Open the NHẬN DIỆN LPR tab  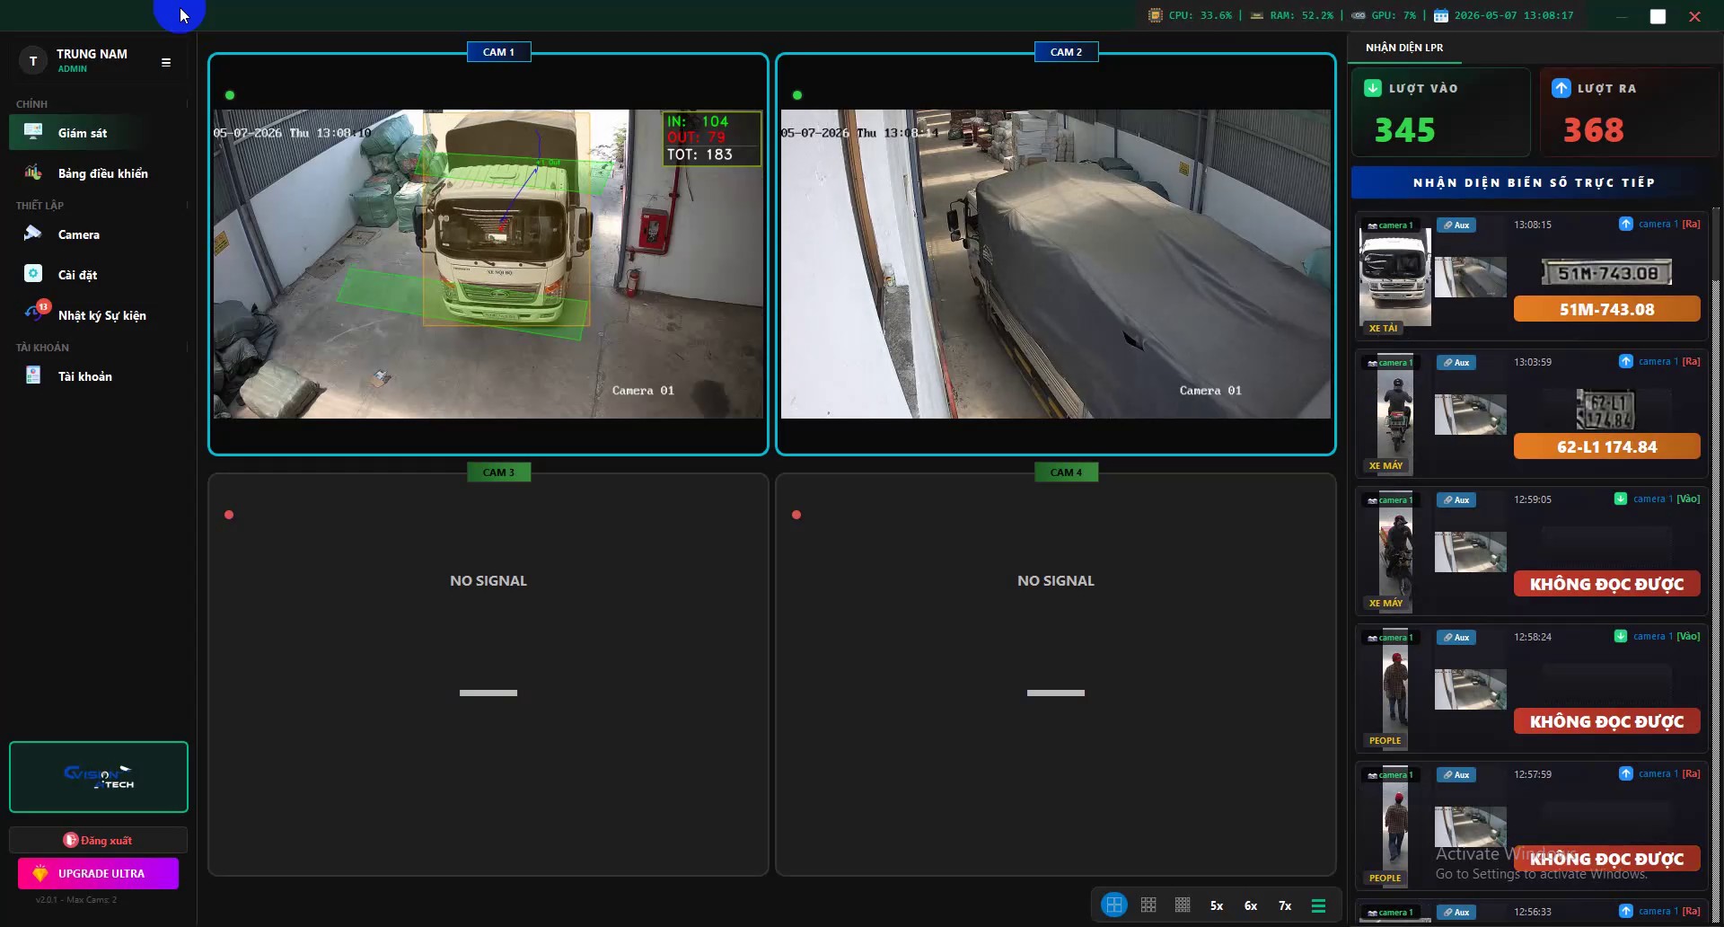(x=1404, y=48)
